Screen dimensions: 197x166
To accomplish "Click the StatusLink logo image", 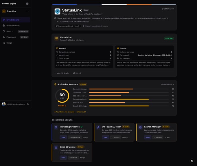I will [57, 12].
